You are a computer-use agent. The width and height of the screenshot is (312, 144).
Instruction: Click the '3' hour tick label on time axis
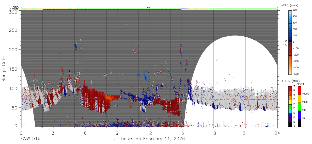53,133
